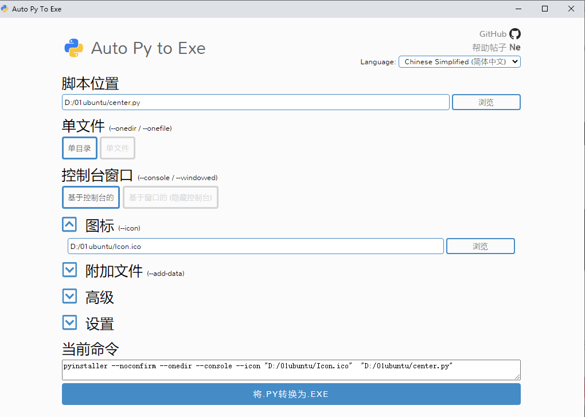
Task: Open the Language selection dropdown
Action: coord(459,61)
